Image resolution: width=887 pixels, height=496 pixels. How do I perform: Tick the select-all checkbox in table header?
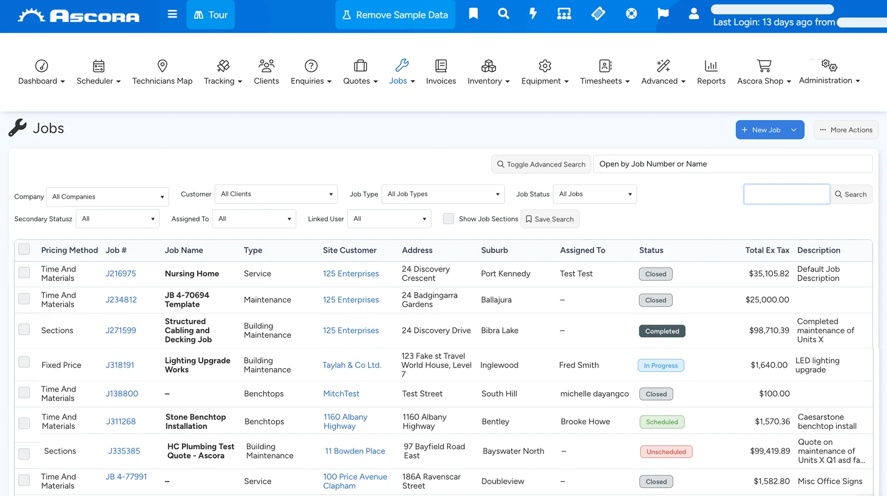[24, 249]
